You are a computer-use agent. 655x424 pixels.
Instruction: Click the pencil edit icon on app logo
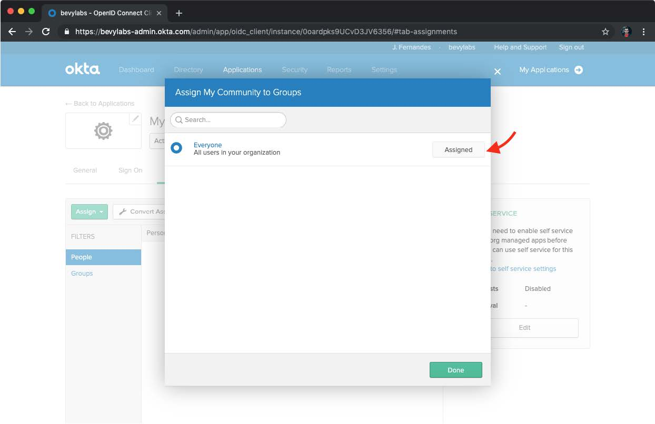(135, 119)
